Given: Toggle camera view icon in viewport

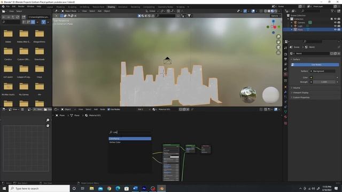Looking at the screenshot, I should (x=278, y=47).
